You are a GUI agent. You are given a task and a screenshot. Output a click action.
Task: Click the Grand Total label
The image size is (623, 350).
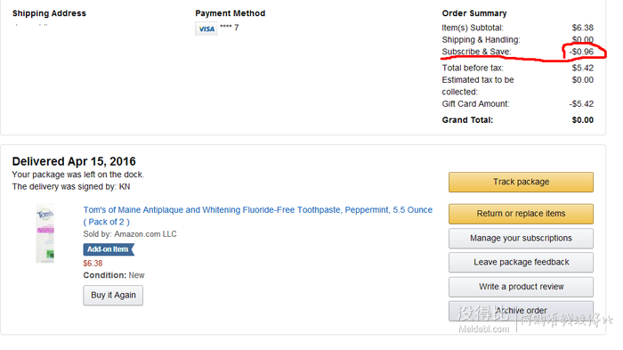467,120
